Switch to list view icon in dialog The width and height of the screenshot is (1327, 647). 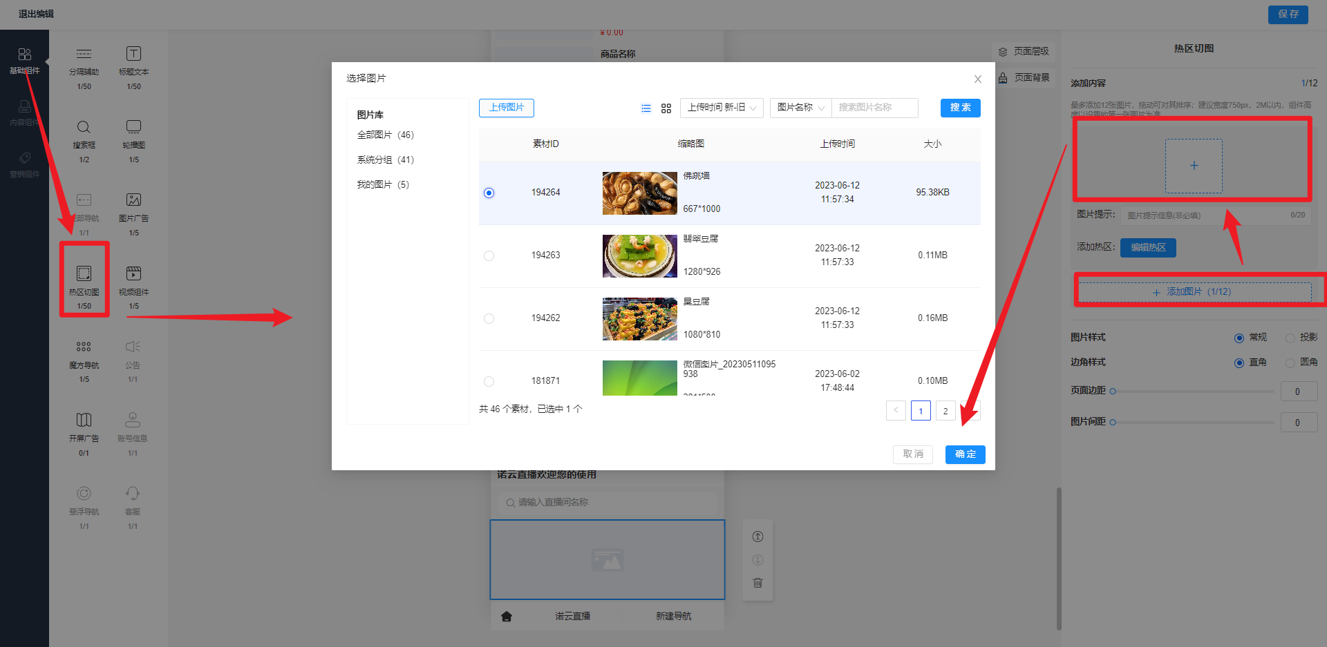tap(646, 108)
